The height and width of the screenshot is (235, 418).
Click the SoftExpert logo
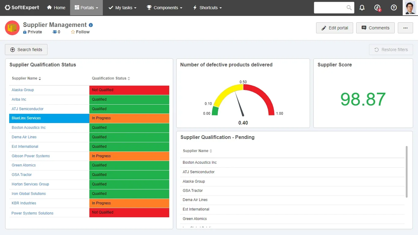pos(22,8)
